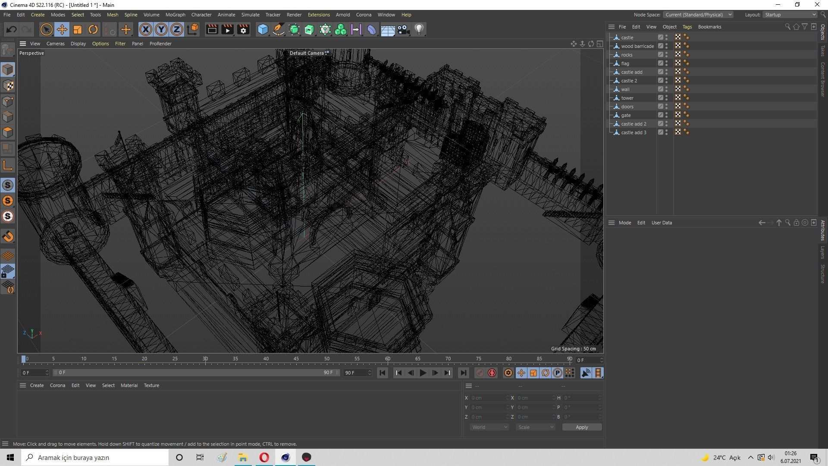Image resolution: width=828 pixels, height=466 pixels.
Task: Open Coordinate Manager hamburger menu
Action: point(469,386)
